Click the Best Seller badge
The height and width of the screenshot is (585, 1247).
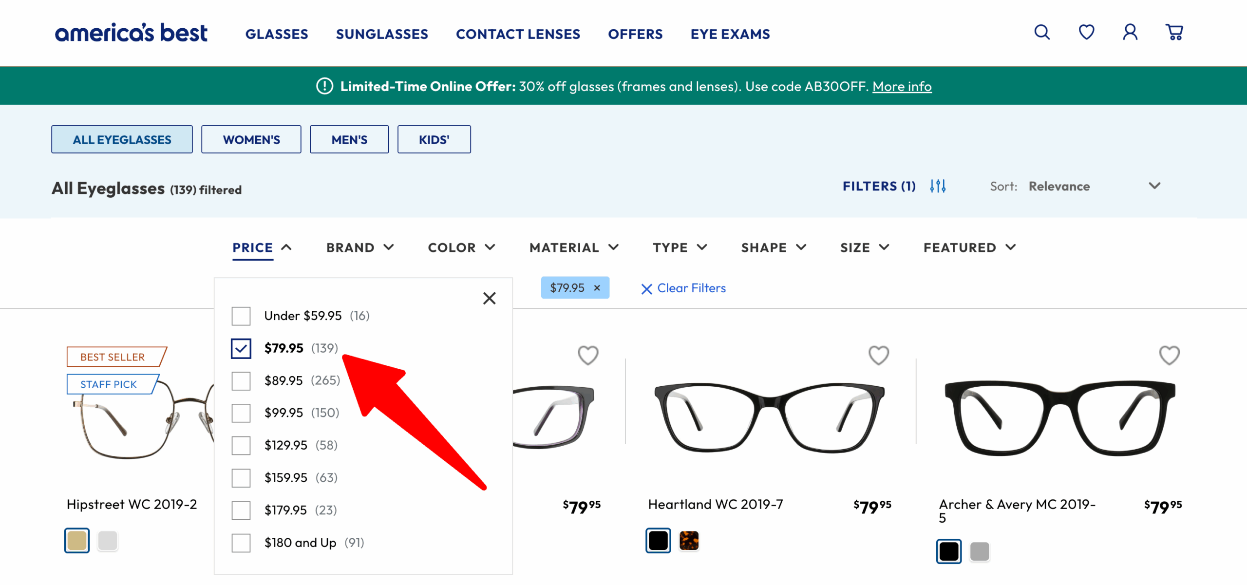(117, 357)
